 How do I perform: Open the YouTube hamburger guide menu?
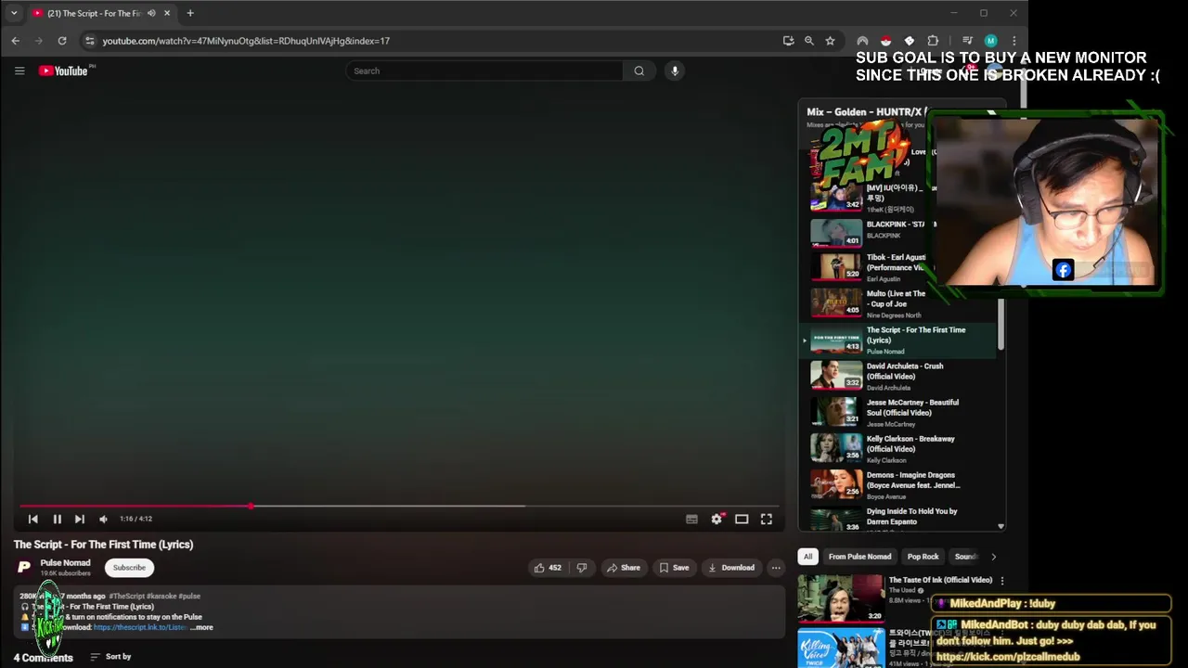19,71
